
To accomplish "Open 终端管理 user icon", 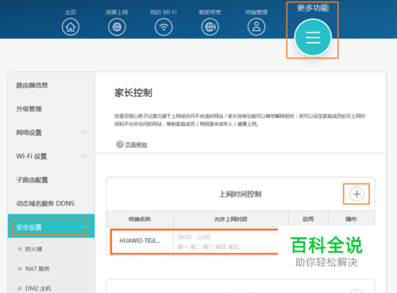I will click(x=256, y=27).
